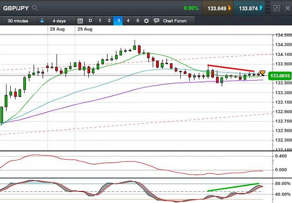
Task: Switch to chart preset 2
Action: tap(109, 20)
